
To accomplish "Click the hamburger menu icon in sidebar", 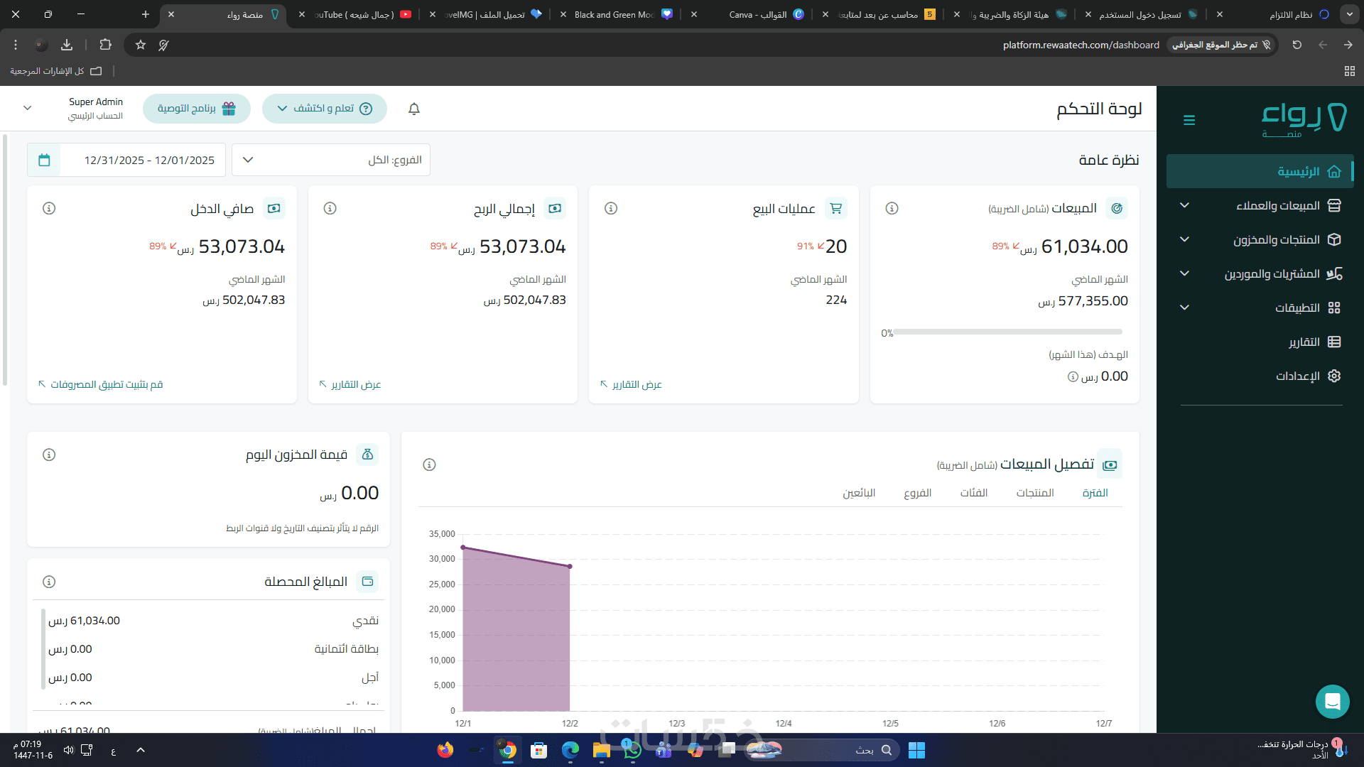I will tap(1189, 120).
